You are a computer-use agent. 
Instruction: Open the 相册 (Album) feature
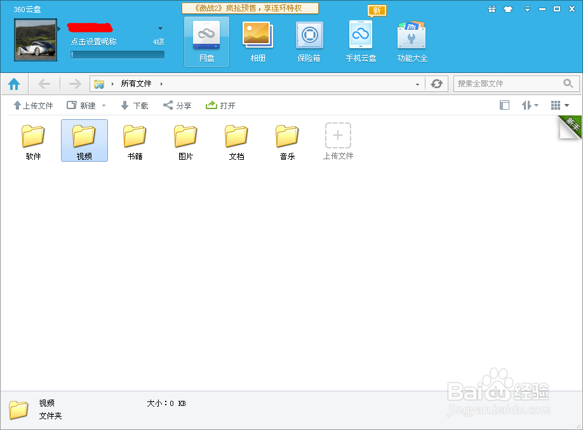tap(257, 39)
